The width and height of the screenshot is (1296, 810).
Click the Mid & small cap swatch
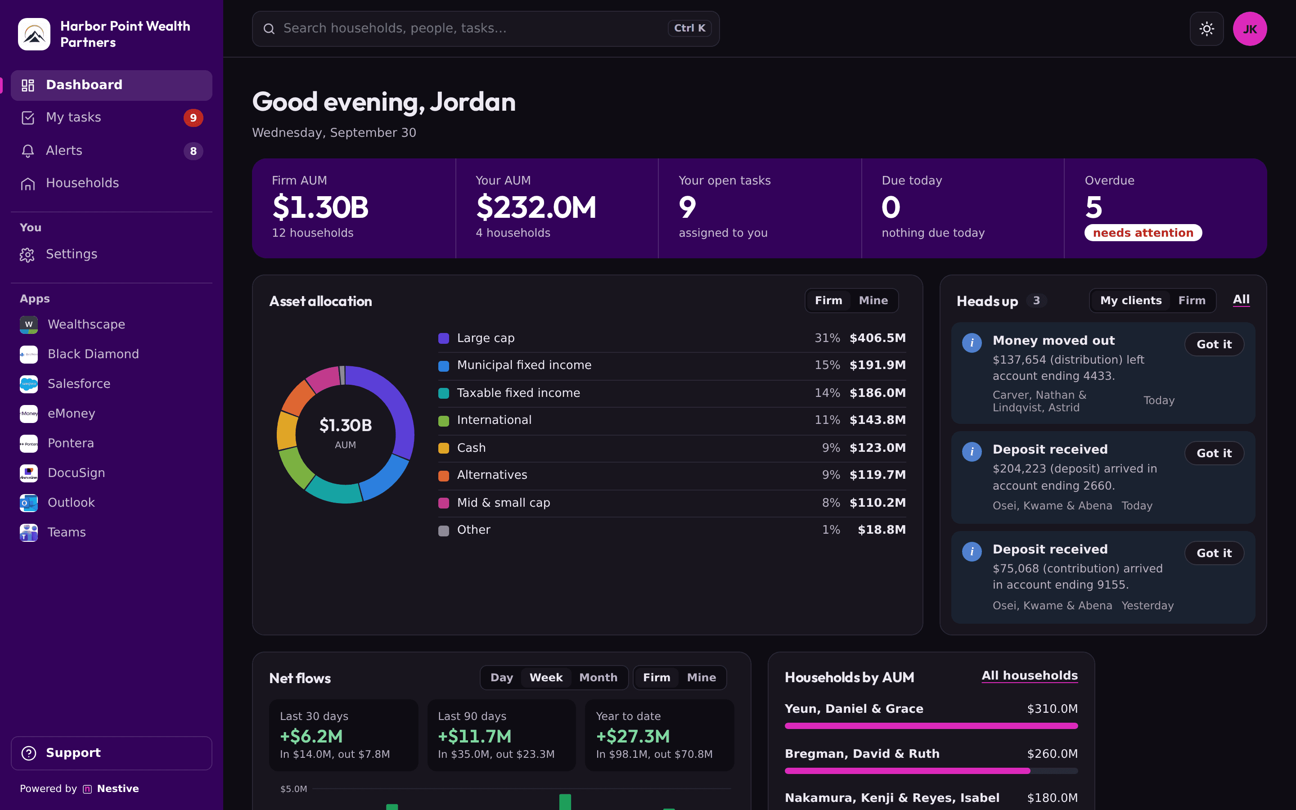pos(443,503)
